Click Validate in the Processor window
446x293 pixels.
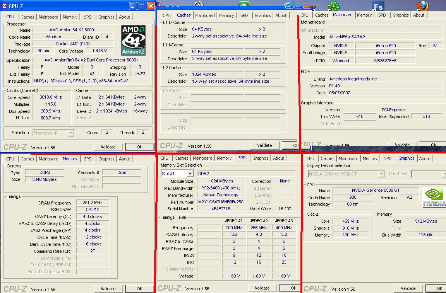click(108, 147)
